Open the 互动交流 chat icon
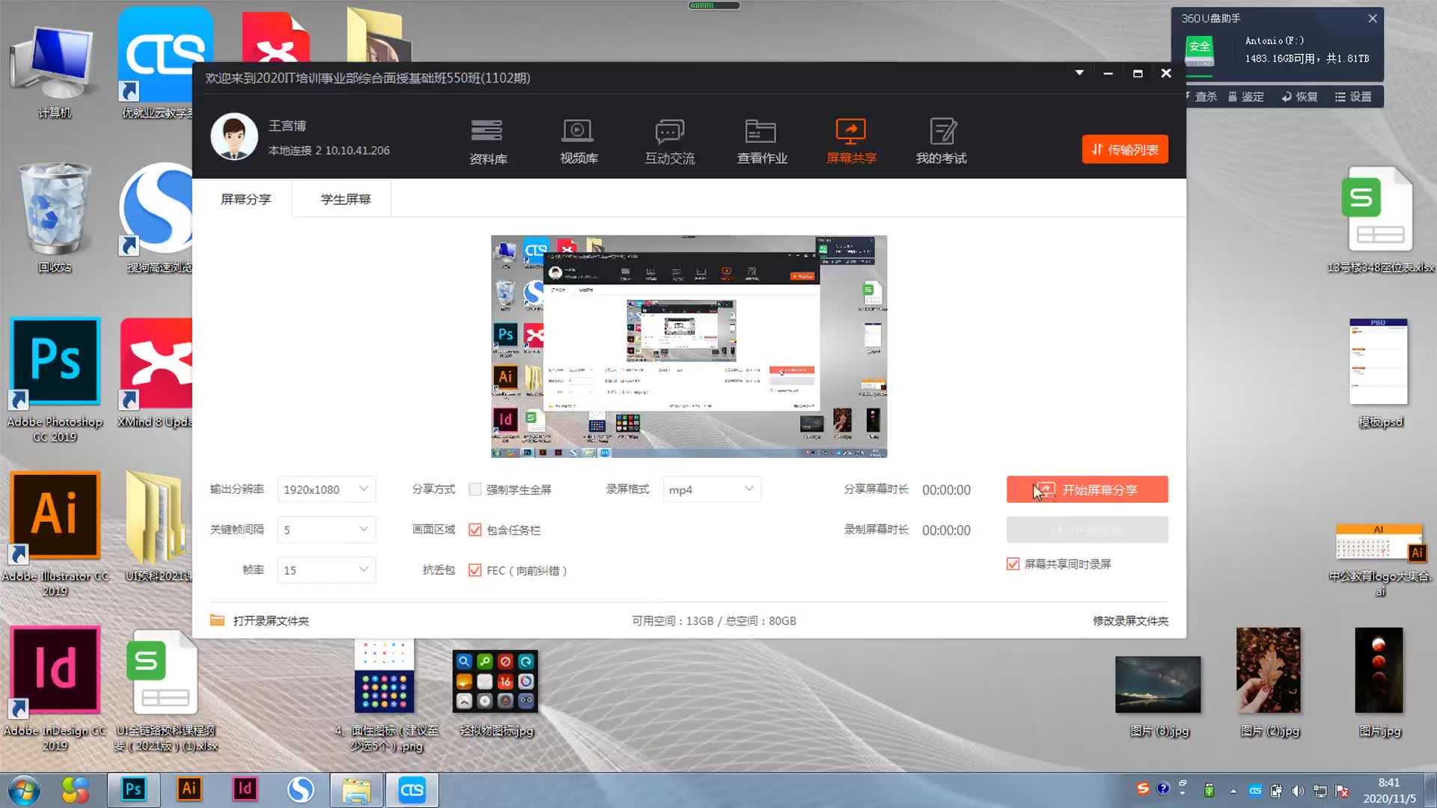 [x=669, y=132]
